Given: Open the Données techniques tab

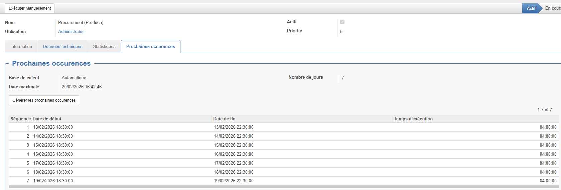Looking at the screenshot, I should 62,47.
